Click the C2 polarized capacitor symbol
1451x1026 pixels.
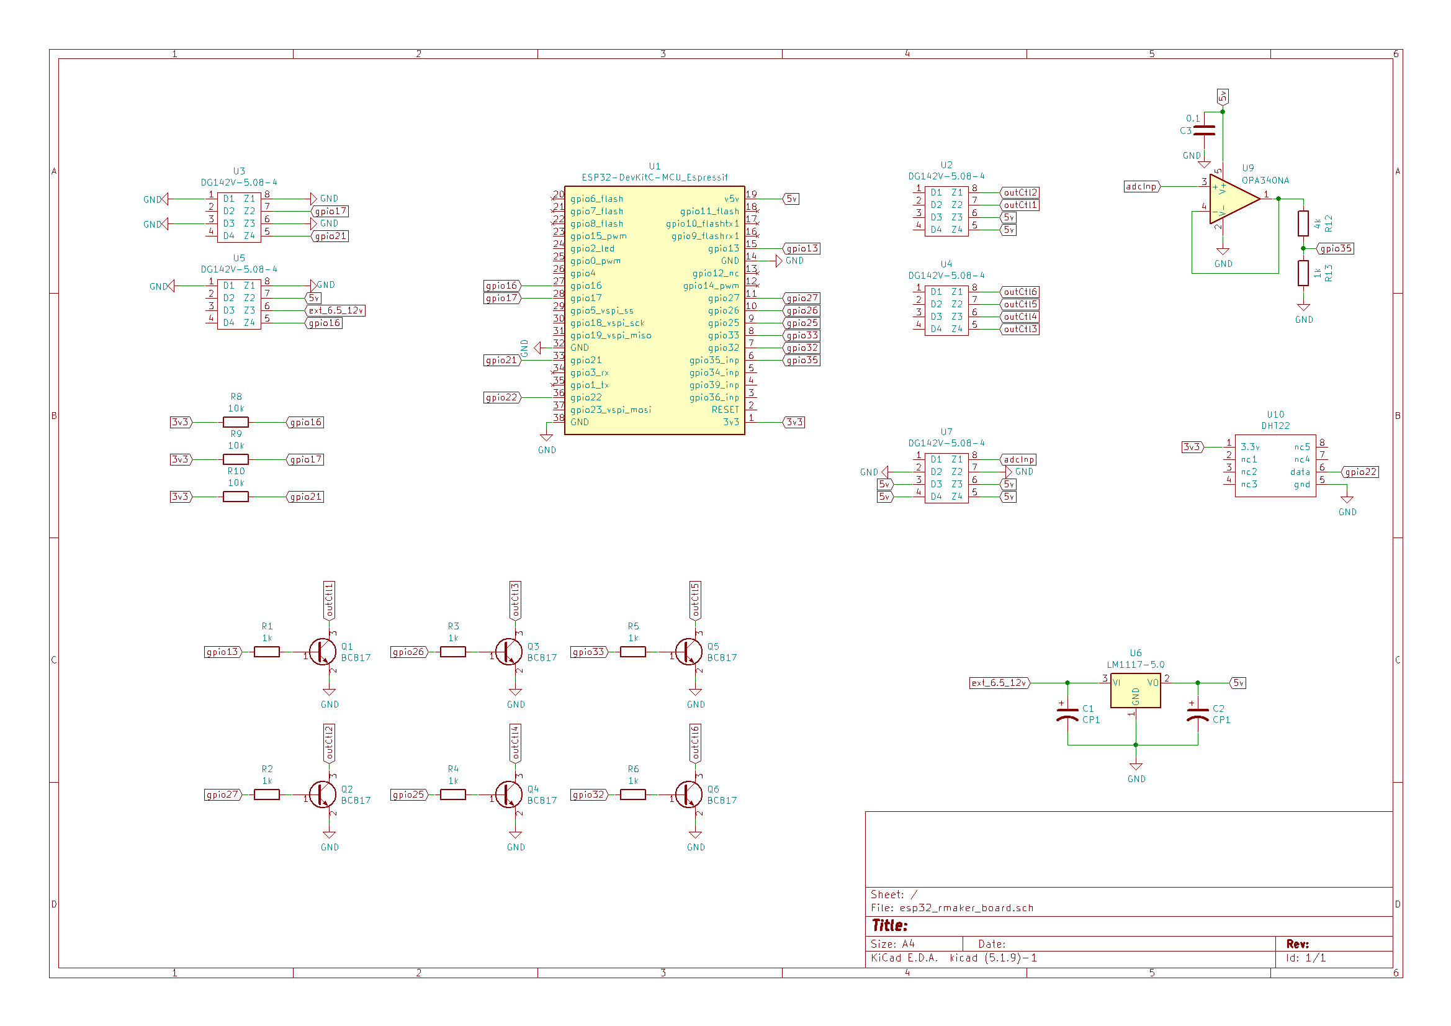click(x=1198, y=715)
